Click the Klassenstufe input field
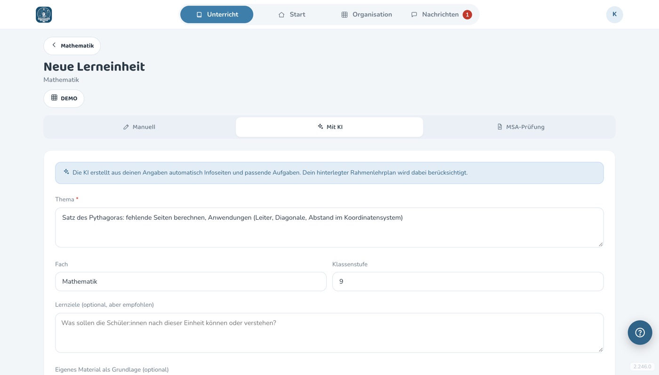659x375 pixels. coord(468,281)
